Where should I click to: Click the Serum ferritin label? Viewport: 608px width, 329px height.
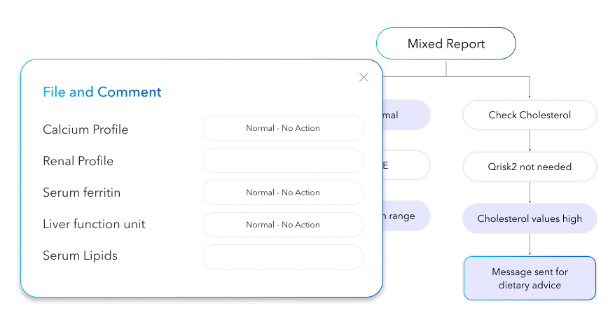coord(81,192)
